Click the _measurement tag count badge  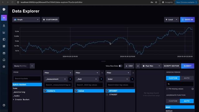click(x=70, y=79)
